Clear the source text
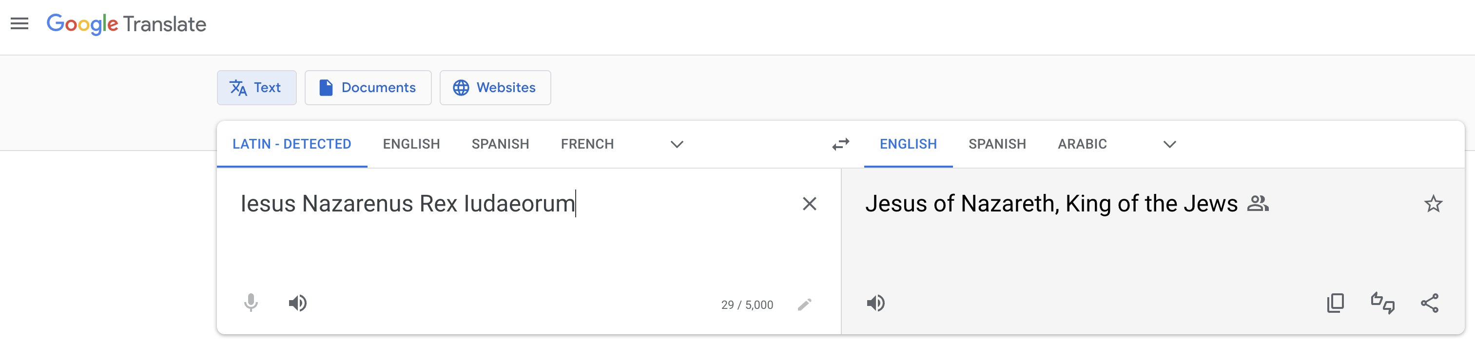1475x343 pixels. point(809,204)
